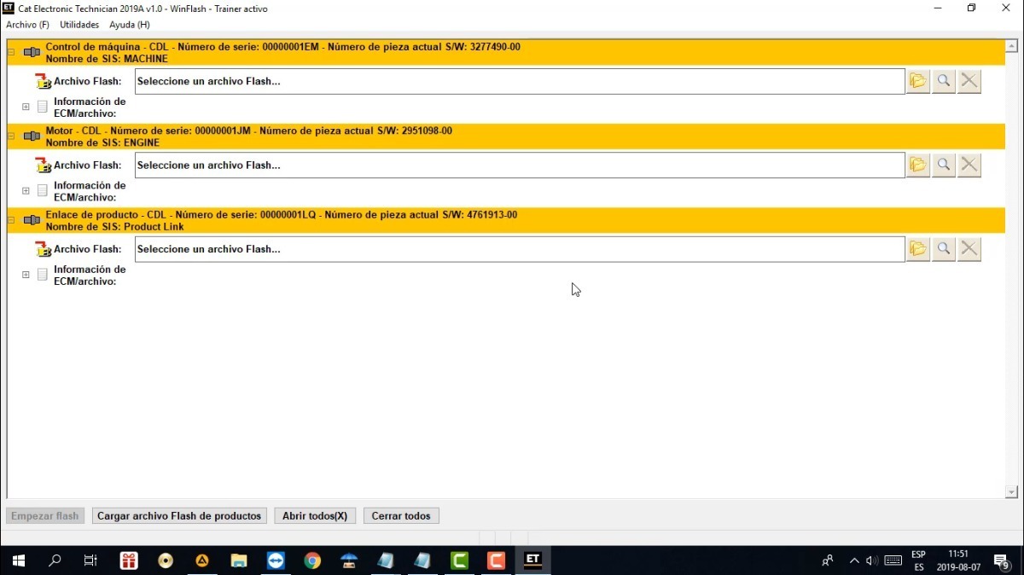Select text 'Nombre de SIS: Product Link'
Image resolution: width=1024 pixels, height=575 pixels.
pos(114,227)
